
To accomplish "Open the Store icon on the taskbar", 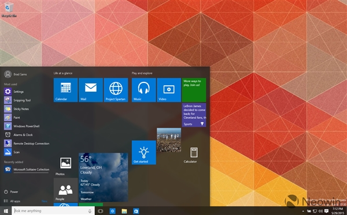I will point(136,211).
